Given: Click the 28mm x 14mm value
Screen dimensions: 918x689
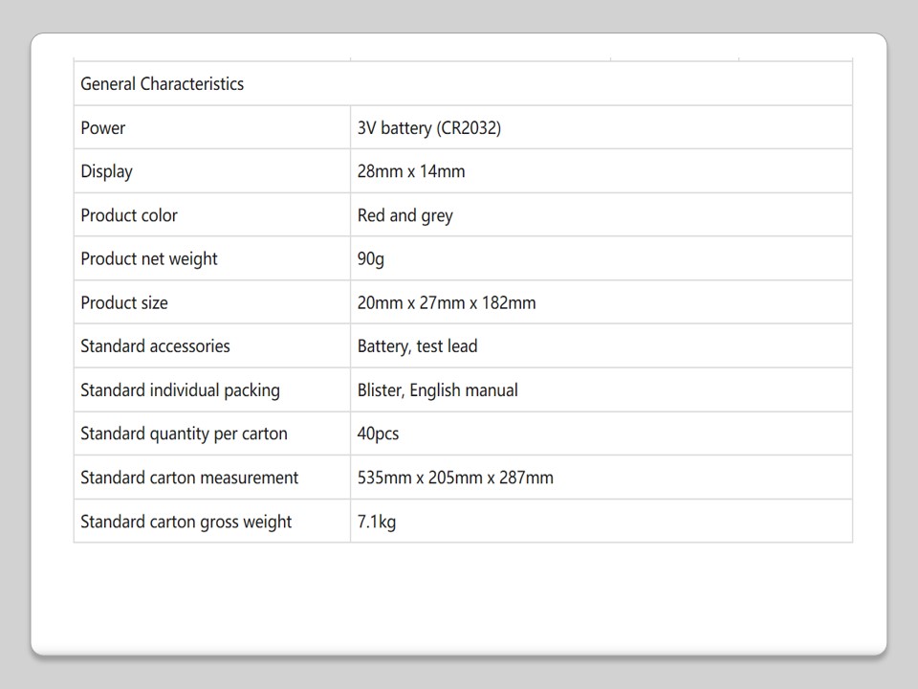Looking at the screenshot, I should (411, 172).
